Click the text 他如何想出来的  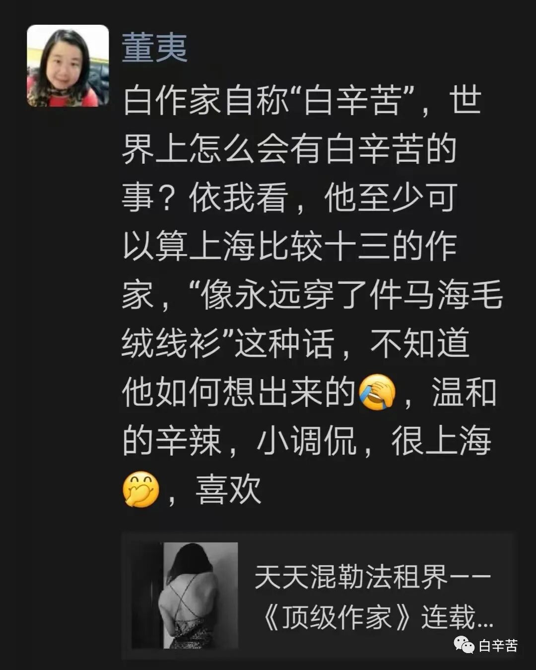point(239,392)
